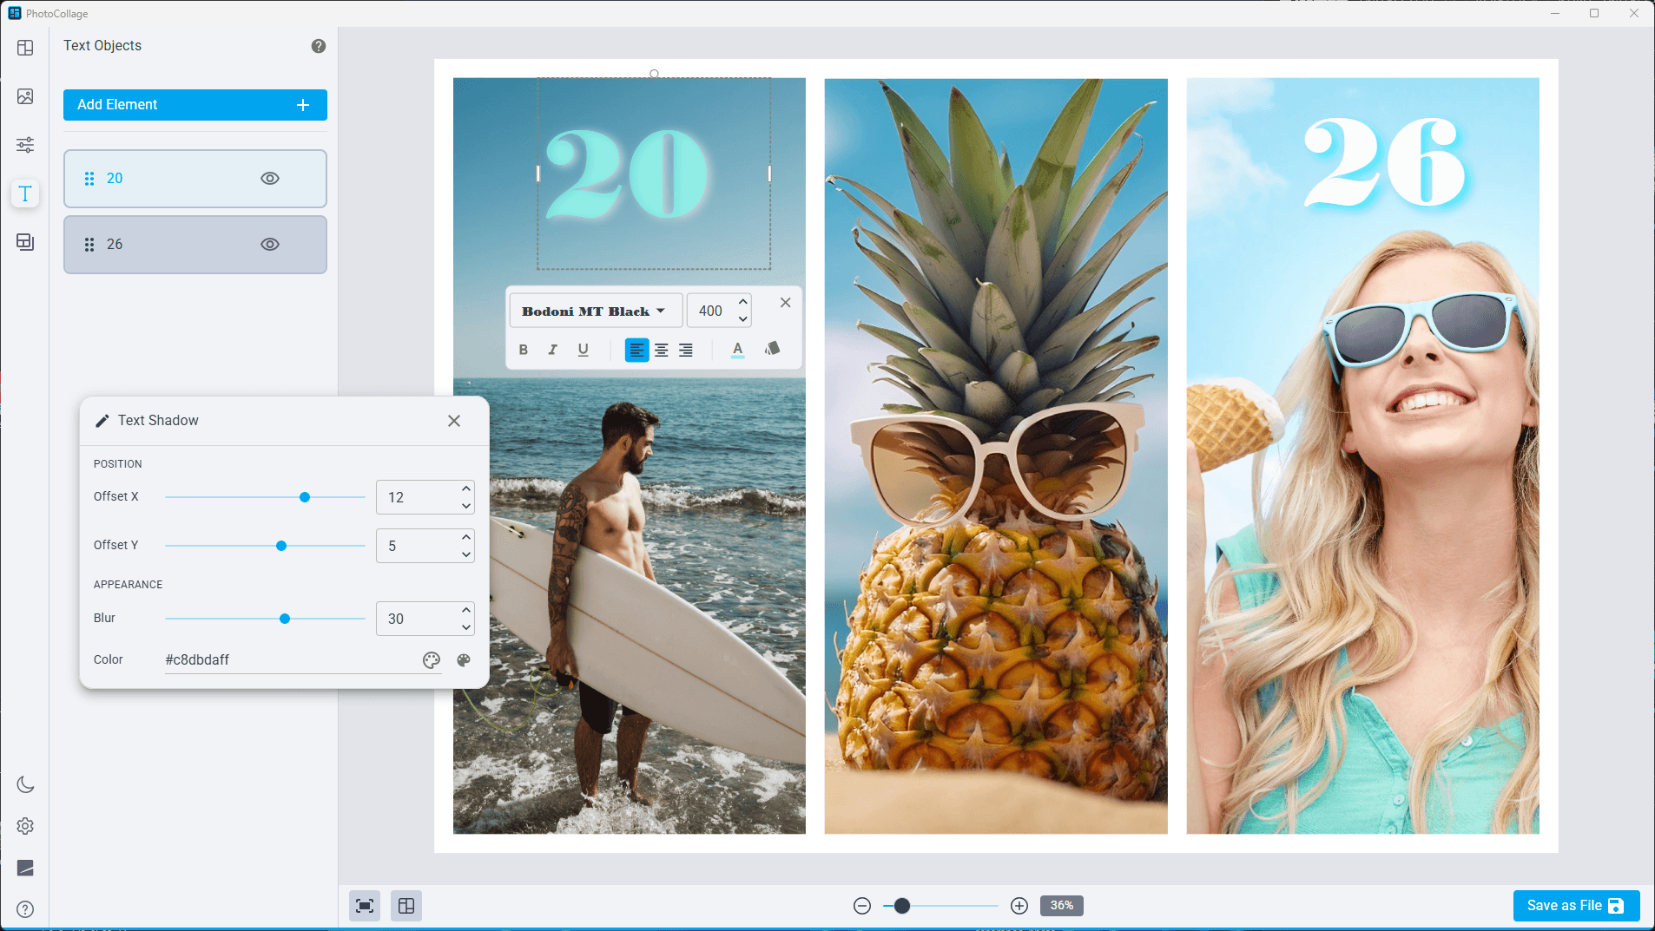
Task: Hide the '20' text object
Action: point(270,179)
